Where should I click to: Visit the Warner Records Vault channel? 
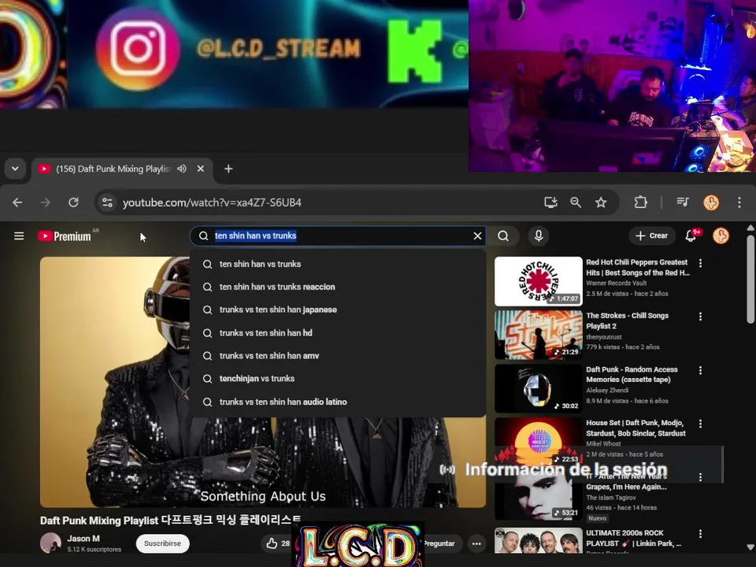pyautogui.click(x=616, y=283)
